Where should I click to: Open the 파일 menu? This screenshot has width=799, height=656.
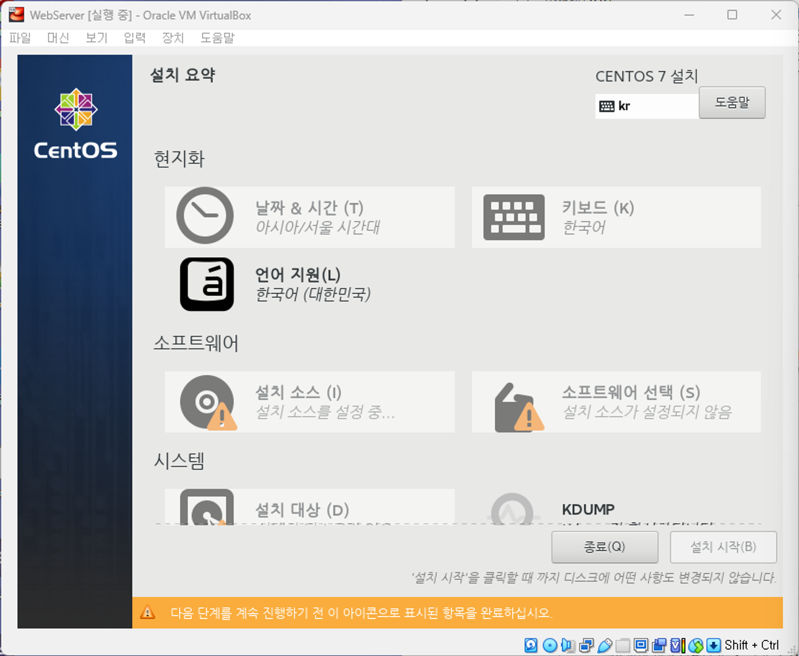[x=20, y=38]
